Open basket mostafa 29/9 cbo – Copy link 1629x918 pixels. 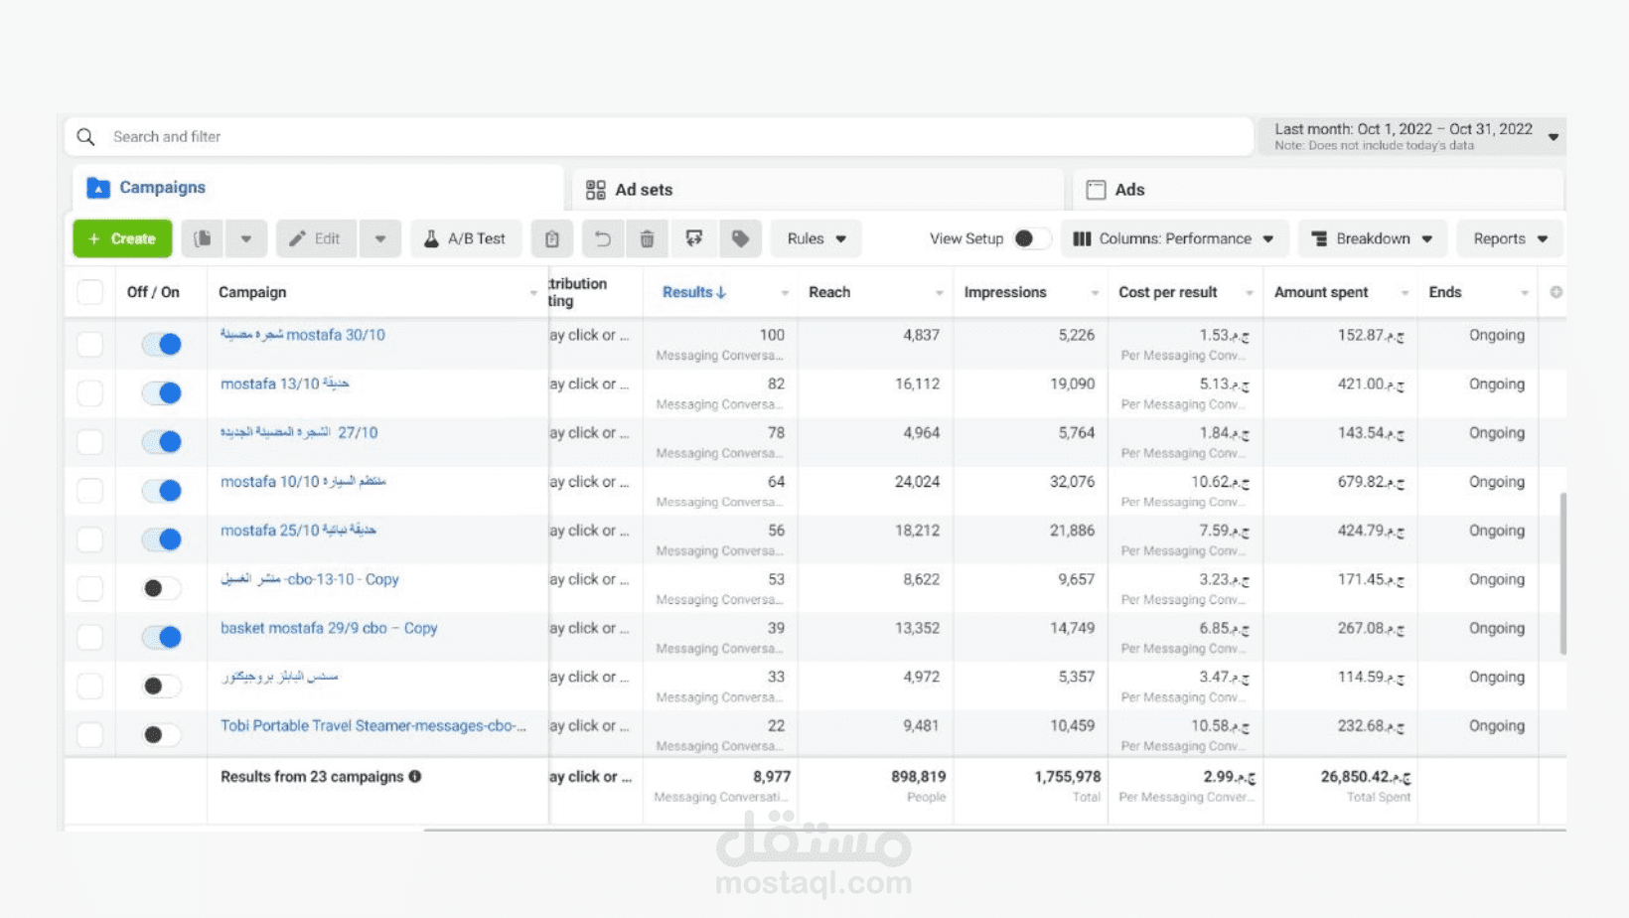point(329,628)
